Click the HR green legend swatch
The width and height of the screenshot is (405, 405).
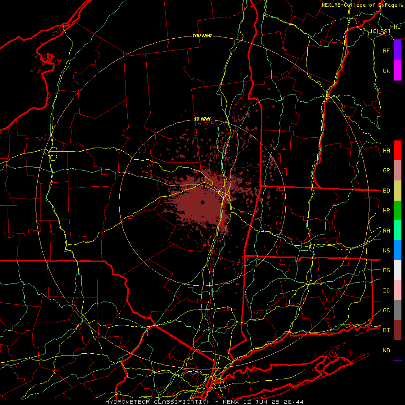click(x=397, y=211)
